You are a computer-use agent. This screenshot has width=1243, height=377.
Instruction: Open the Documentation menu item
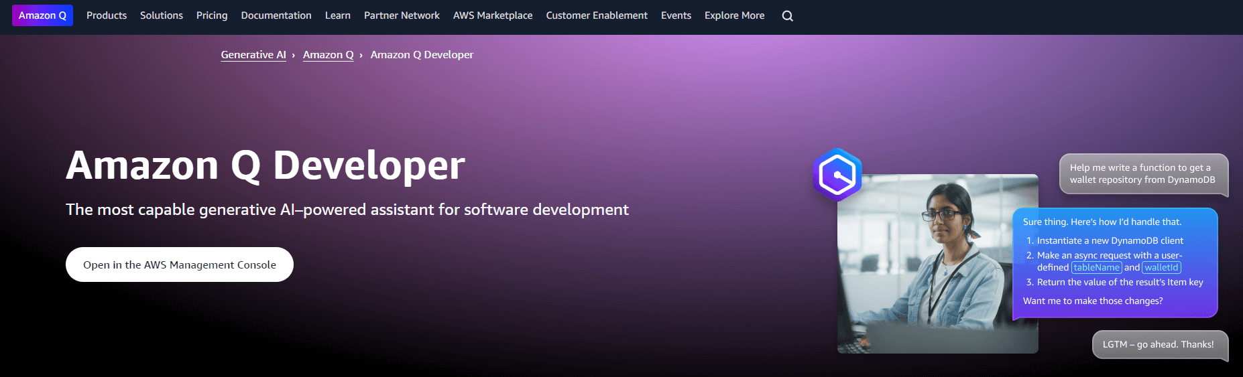pos(276,15)
